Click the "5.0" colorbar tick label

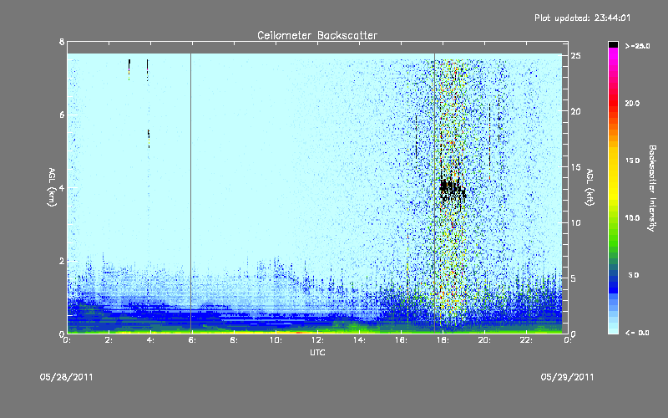click(634, 275)
